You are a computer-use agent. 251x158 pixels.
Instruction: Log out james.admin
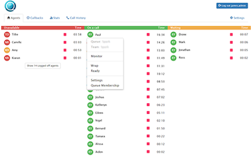(232, 5)
